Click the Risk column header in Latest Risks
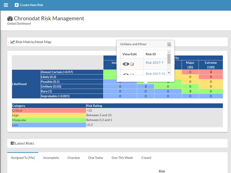The image size is (231, 173). [x=162, y=171]
